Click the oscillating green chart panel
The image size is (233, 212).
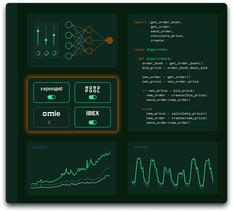coord(172,168)
